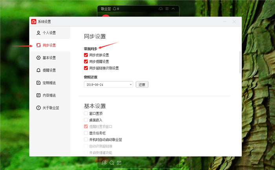Open 提醒设置 sidebar section
275x170 pixels.
click(50, 70)
